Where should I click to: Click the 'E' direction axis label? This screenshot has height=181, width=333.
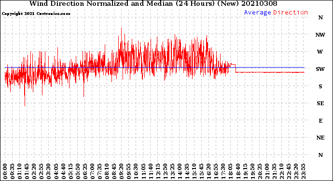pos(320,121)
